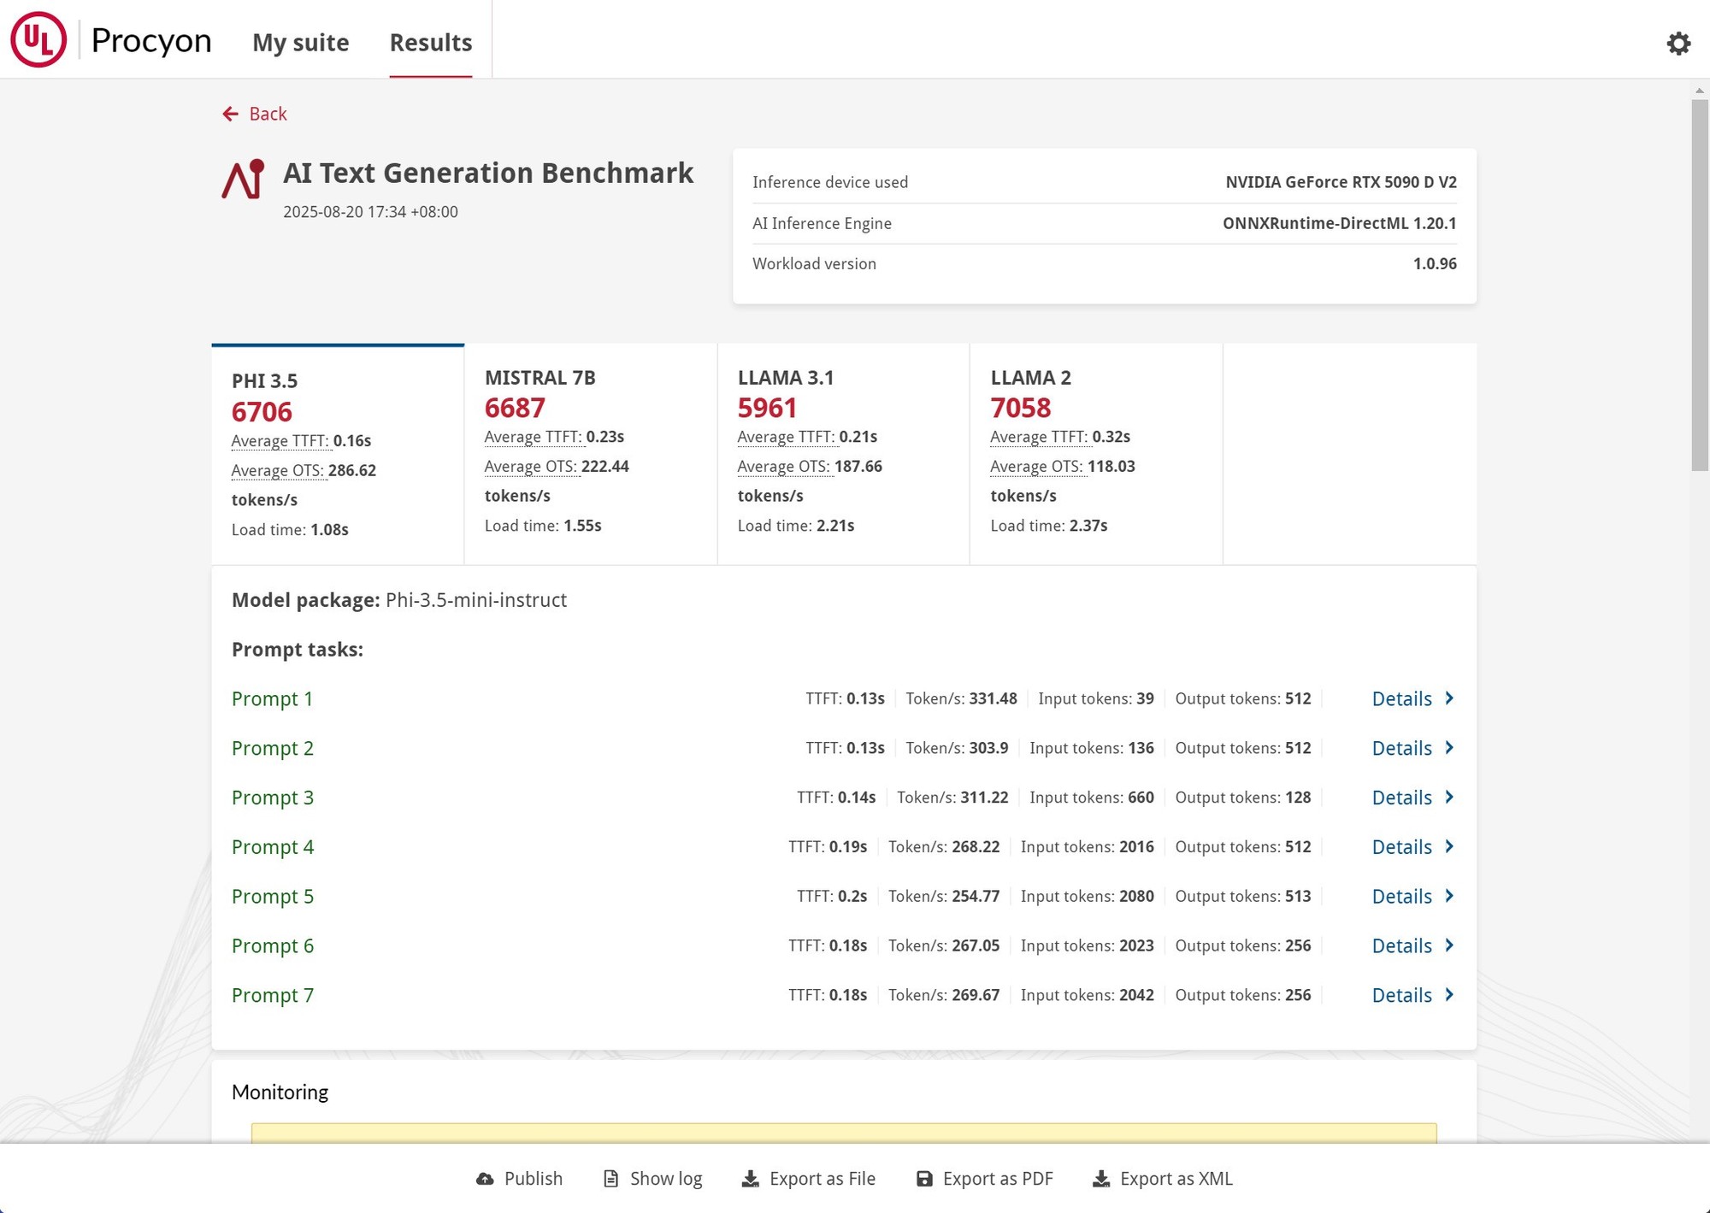
Task: Open settings via the gear icon
Action: click(x=1678, y=44)
